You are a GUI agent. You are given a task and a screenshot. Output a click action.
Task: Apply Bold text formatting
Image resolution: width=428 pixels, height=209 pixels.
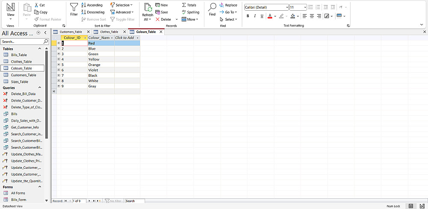click(x=248, y=16)
